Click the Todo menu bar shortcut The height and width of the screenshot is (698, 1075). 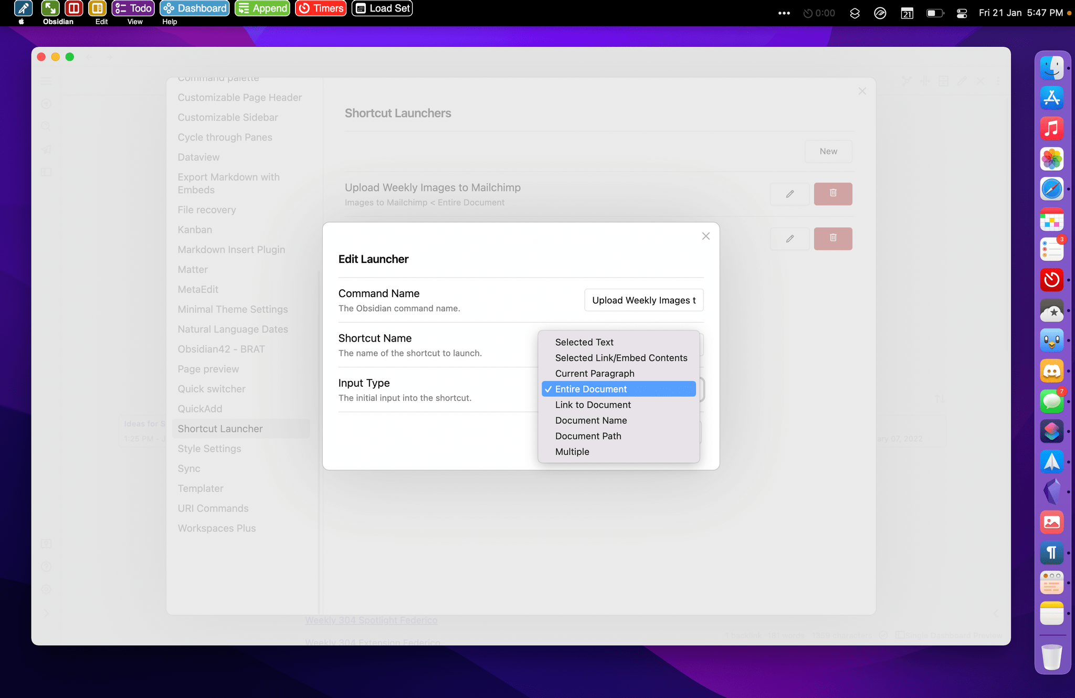[133, 8]
